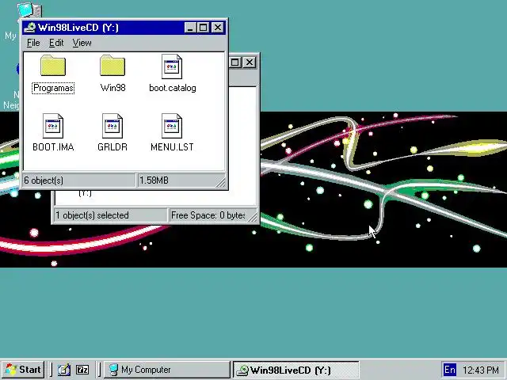Select the boot.catalog file icon
The height and width of the screenshot is (380, 507).
(x=172, y=66)
